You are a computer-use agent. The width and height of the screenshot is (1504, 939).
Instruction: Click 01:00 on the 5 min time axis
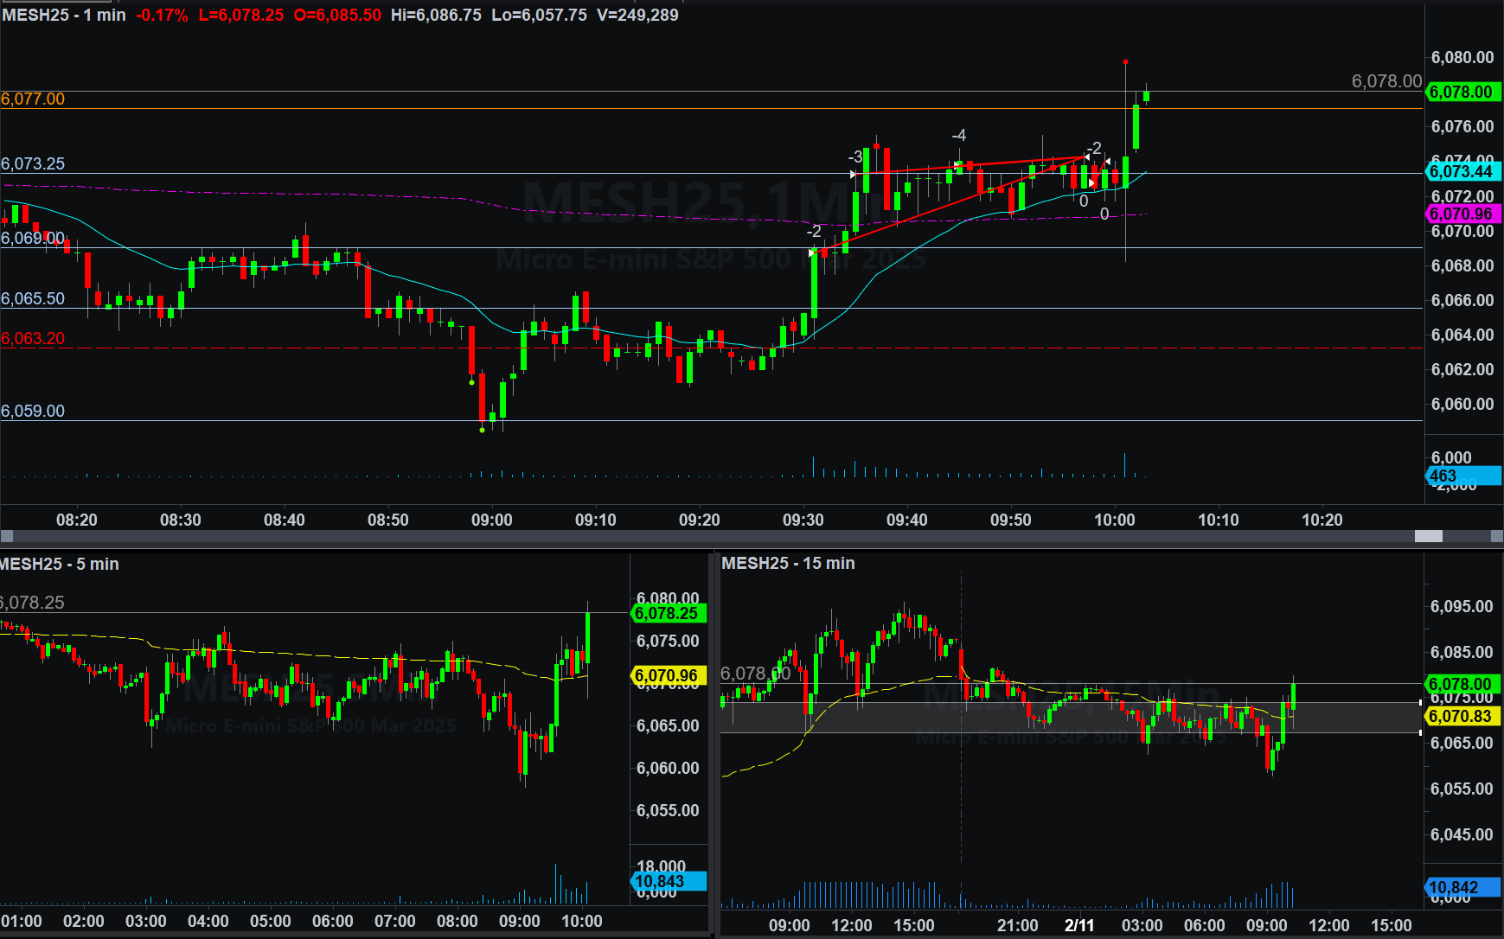coord(22,921)
